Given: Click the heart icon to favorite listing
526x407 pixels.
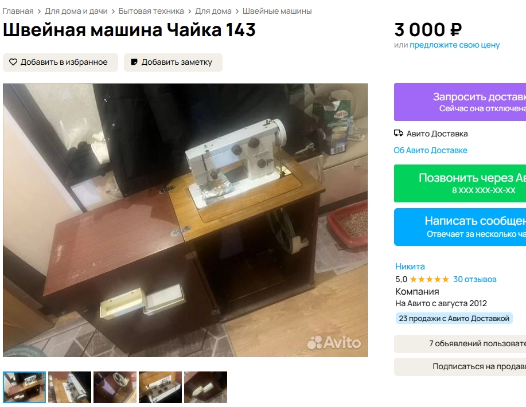Looking at the screenshot, I should coord(13,62).
